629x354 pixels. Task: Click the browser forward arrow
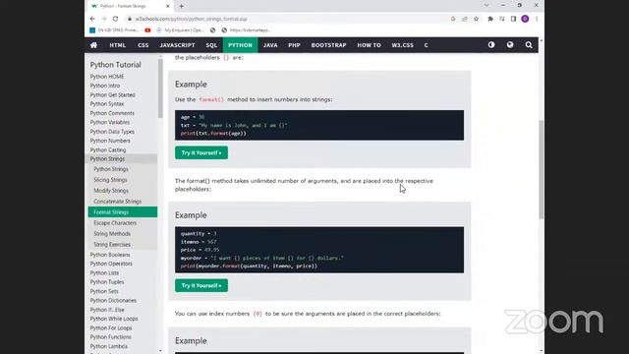104,19
